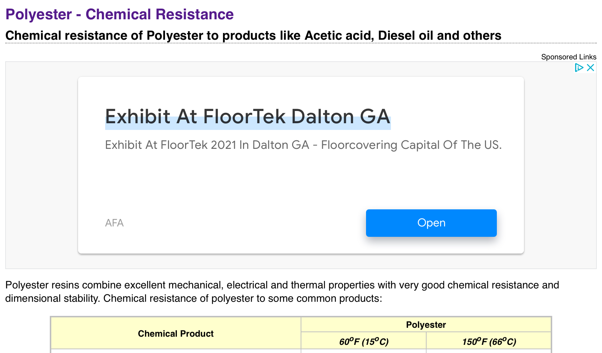This screenshot has height=353, width=602.
Task: Click the word 'Dalton' in the ad headline
Action: pos(322,117)
